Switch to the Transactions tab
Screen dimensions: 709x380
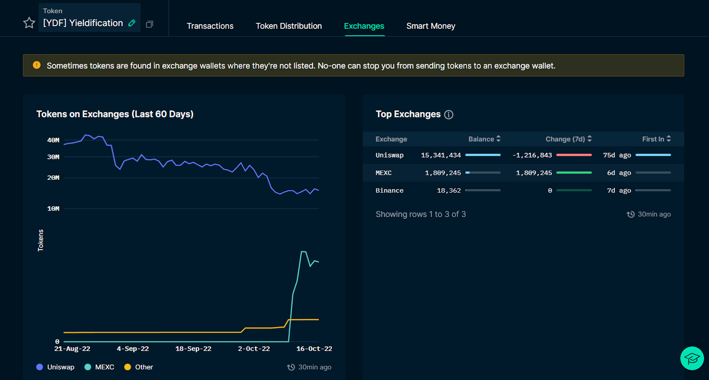(210, 26)
